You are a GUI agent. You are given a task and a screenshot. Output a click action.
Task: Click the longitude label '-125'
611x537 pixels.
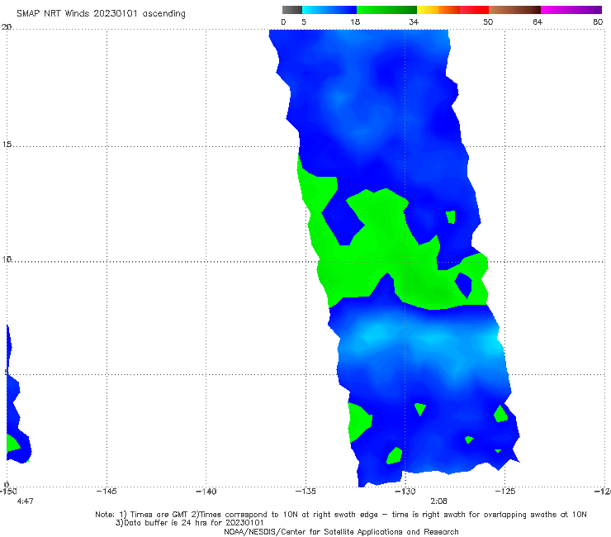505,492
